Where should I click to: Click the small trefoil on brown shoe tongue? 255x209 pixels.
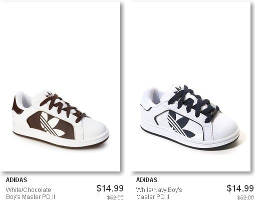coord(50,94)
